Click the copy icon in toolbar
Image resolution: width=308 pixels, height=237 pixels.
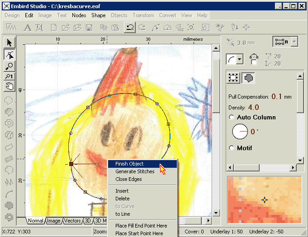104,28
